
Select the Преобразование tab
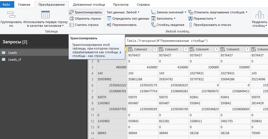(x=51, y=5)
